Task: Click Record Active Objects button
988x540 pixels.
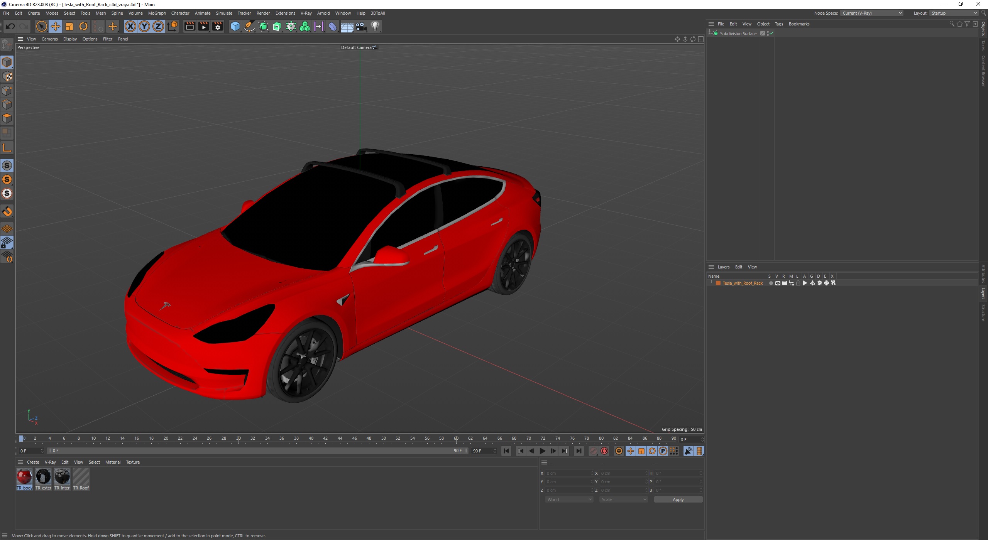Action: pyautogui.click(x=594, y=451)
